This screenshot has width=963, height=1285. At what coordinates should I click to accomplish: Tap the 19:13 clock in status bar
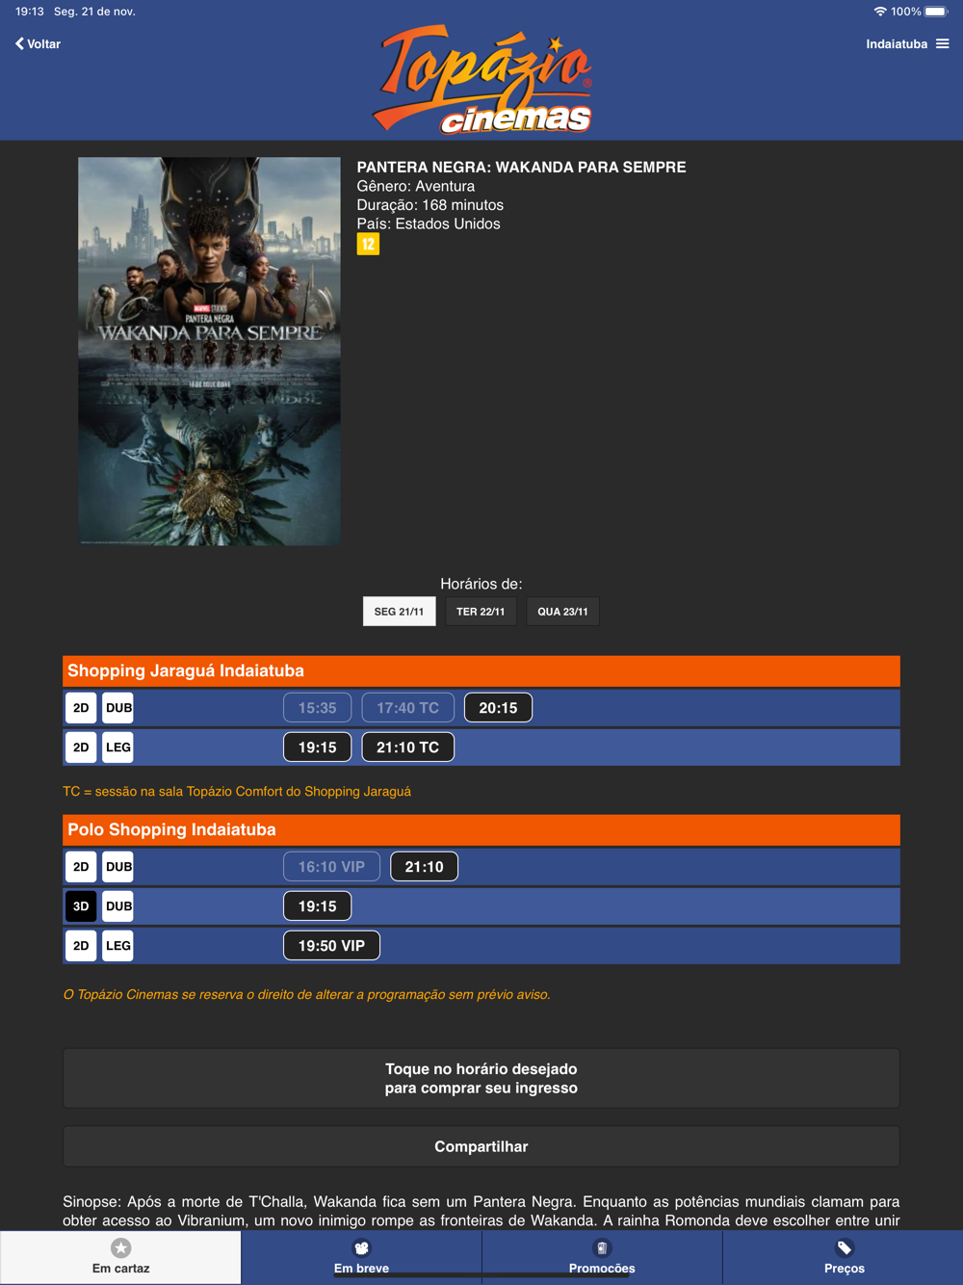click(x=30, y=12)
